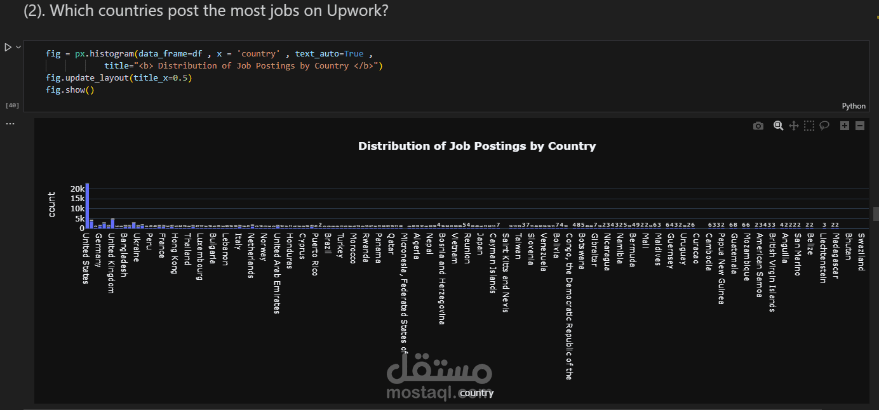Click the 'count' y-axis title
The height and width of the screenshot is (410, 879).
pyautogui.click(x=52, y=205)
